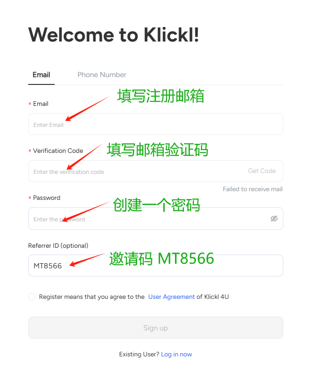This screenshot has height=376, width=317.
Task: Focus the verification code input field
Action: (x=137, y=171)
